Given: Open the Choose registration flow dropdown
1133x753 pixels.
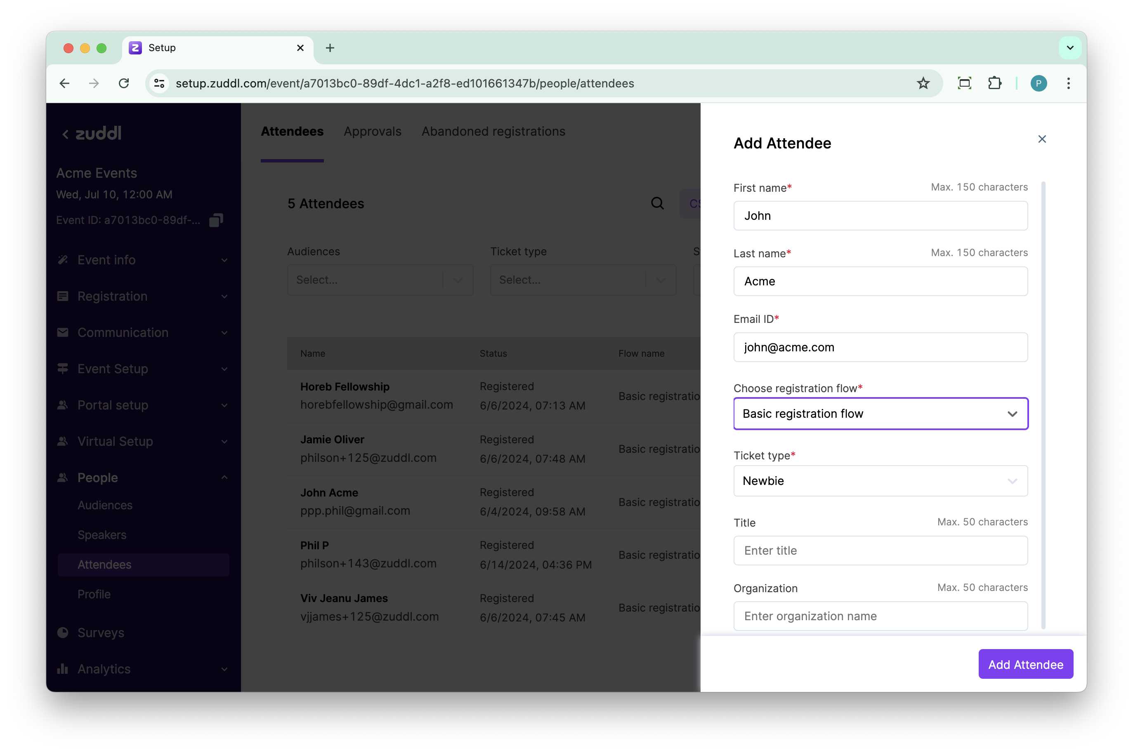Looking at the screenshot, I should [880, 414].
